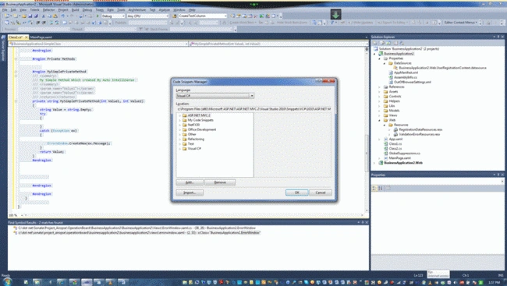Click the Alphabetical sort icon in the Properties panel

[381, 188]
